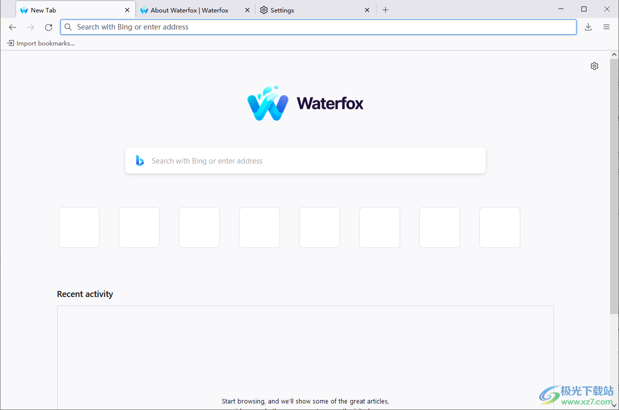Viewport: 619px width, 410px height.
Task: Open new tab with plus button
Action: [x=385, y=10]
